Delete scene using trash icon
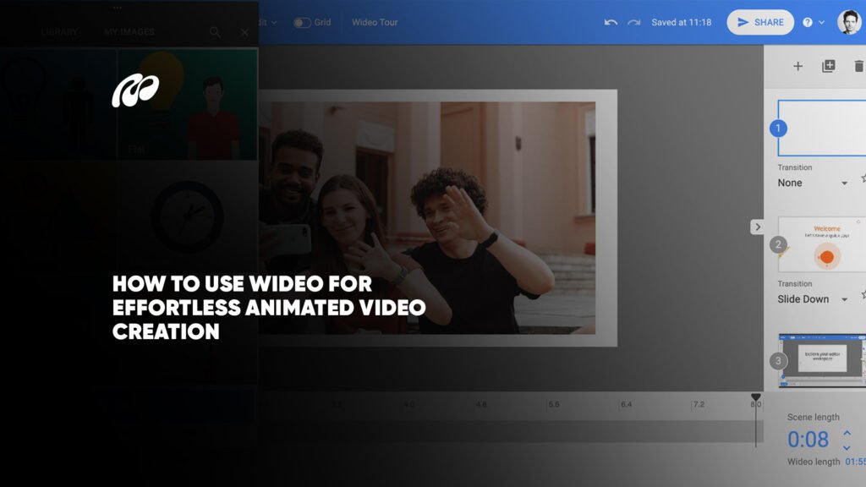The width and height of the screenshot is (866, 487). [858, 66]
